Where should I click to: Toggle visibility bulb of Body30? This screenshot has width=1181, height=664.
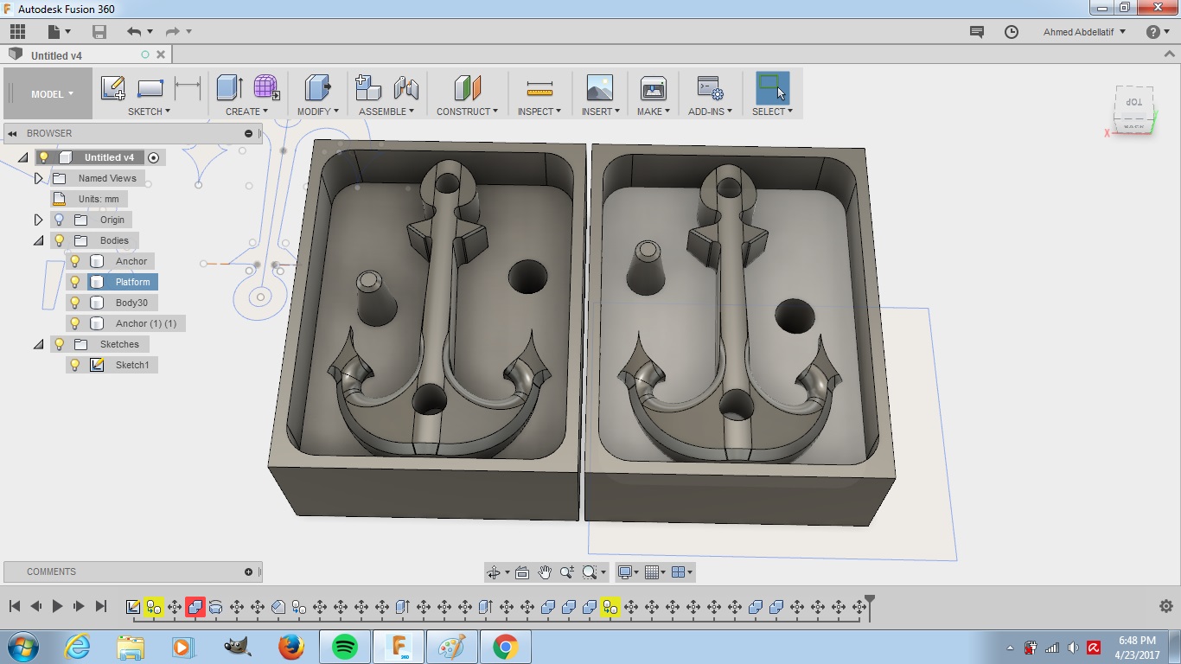pos(75,303)
